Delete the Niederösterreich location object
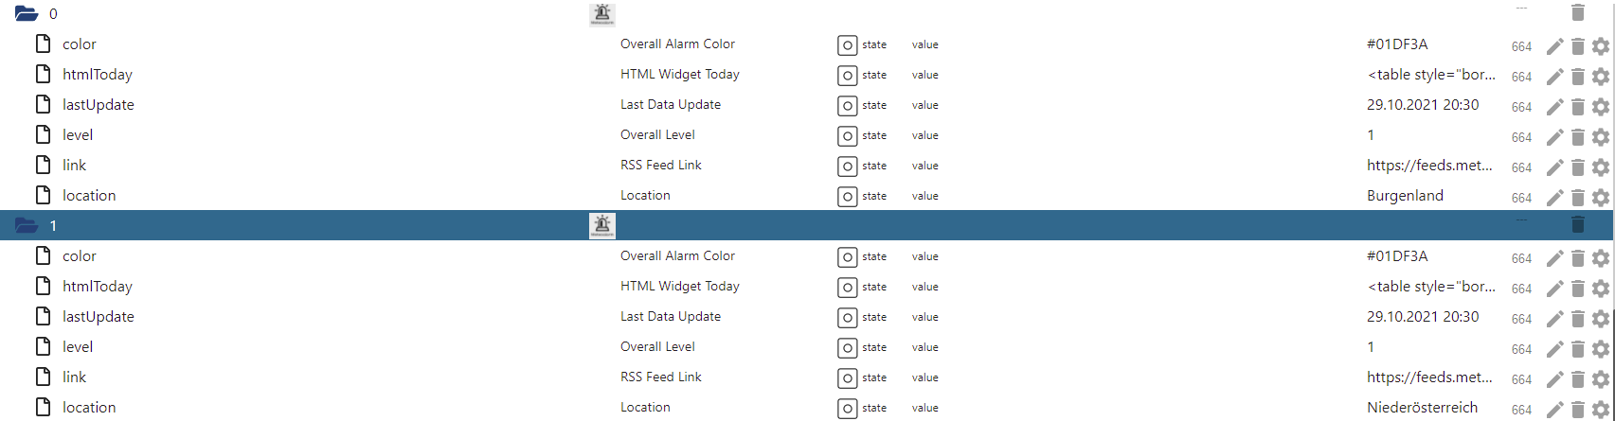The height and width of the screenshot is (421, 1615). (x=1577, y=410)
